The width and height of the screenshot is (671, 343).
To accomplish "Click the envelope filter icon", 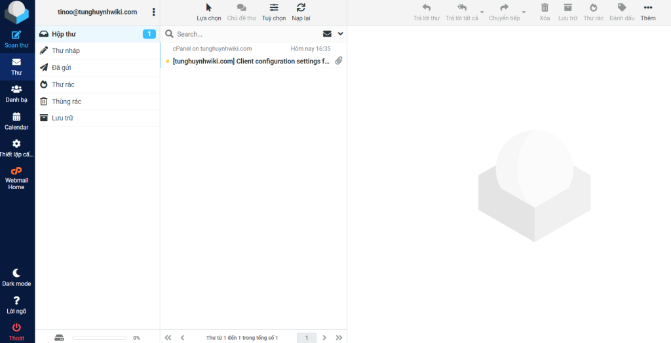I will point(327,34).
